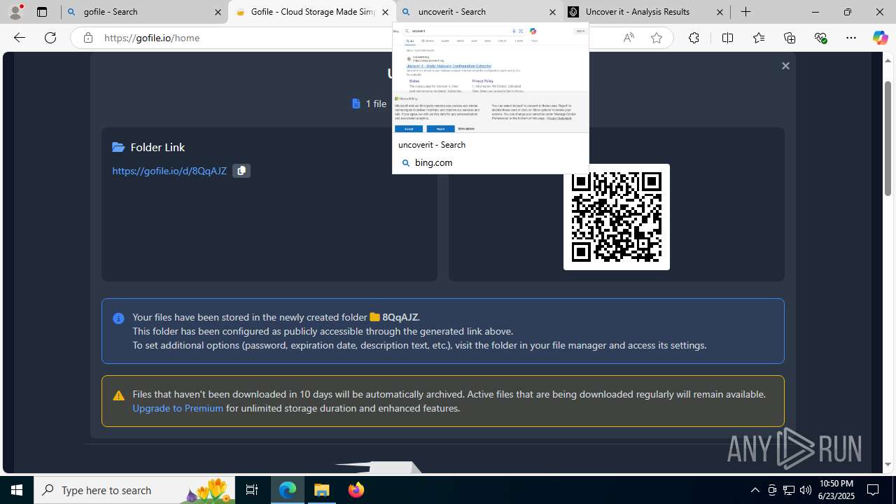Close the Uncover it Analysis Results tab
Viewport: 896px width, 504px height.
click(x=720, y=12)
